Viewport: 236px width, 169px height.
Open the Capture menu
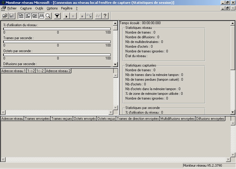coord(26,8)
